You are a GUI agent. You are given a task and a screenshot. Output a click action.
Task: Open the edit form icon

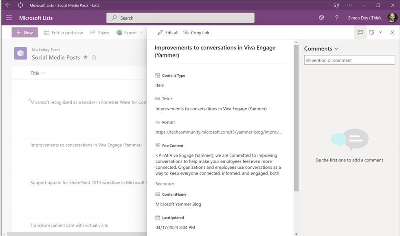(371, 33)
